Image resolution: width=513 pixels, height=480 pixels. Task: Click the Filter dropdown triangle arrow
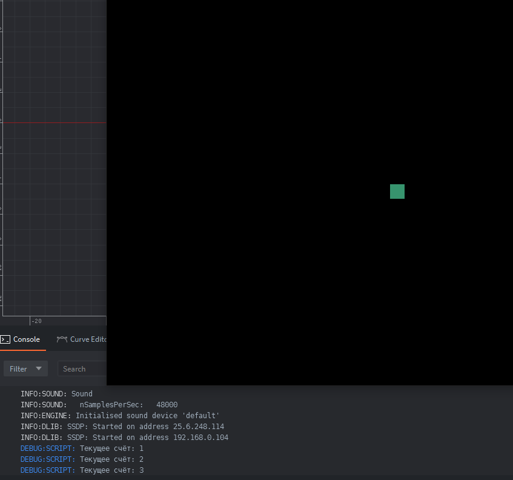(x=39, y=368)
